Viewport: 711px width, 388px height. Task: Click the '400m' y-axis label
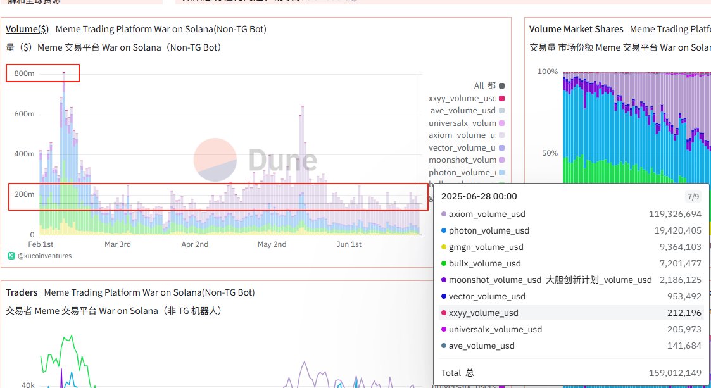[24, 154]
